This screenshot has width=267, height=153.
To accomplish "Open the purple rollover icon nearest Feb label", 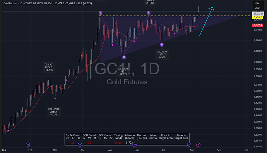I will point(28,144).
